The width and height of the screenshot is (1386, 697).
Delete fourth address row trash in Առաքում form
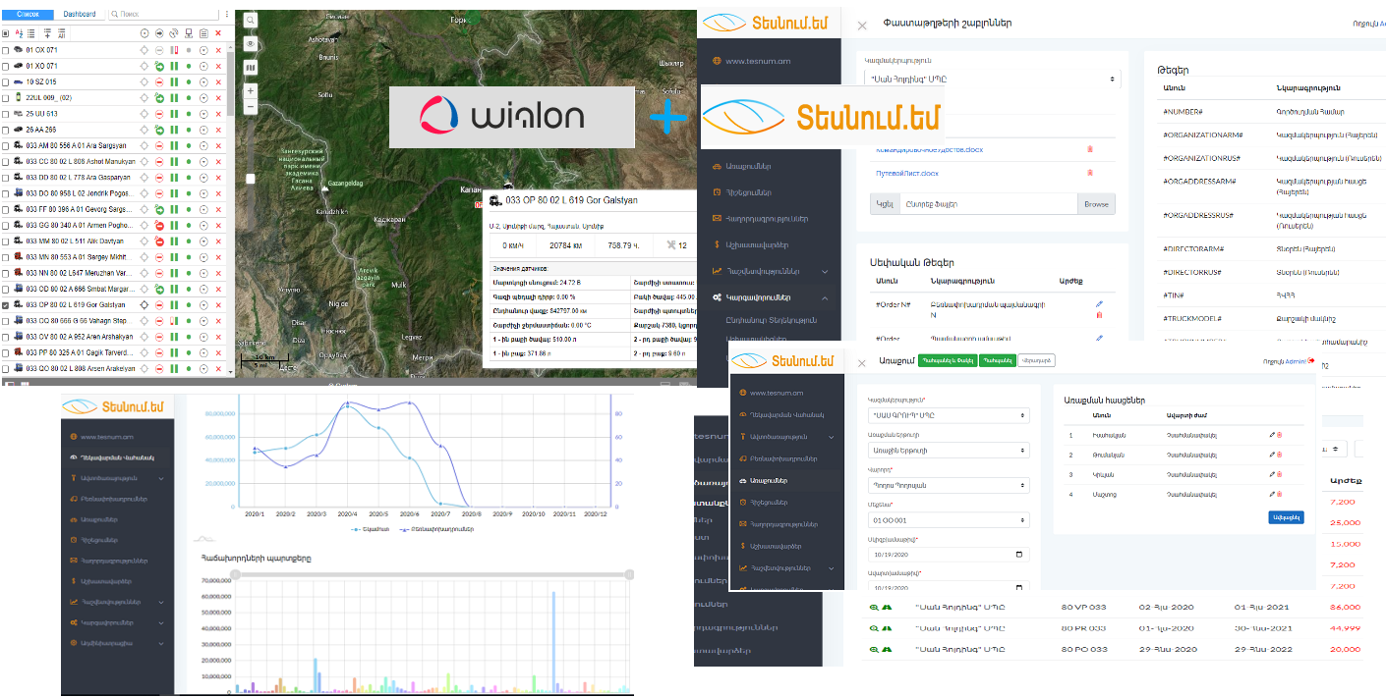point(1280,494)
